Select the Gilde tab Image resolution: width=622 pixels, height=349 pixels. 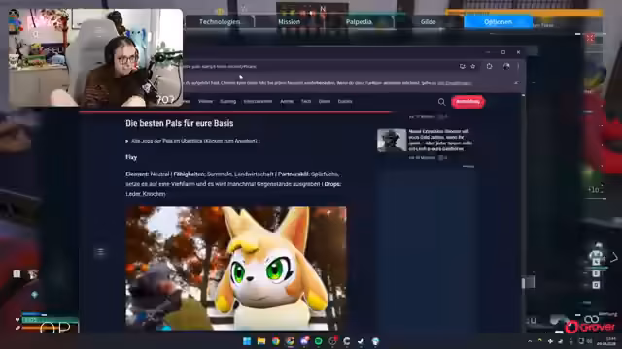pyautogui.click(x=428, y=22)
